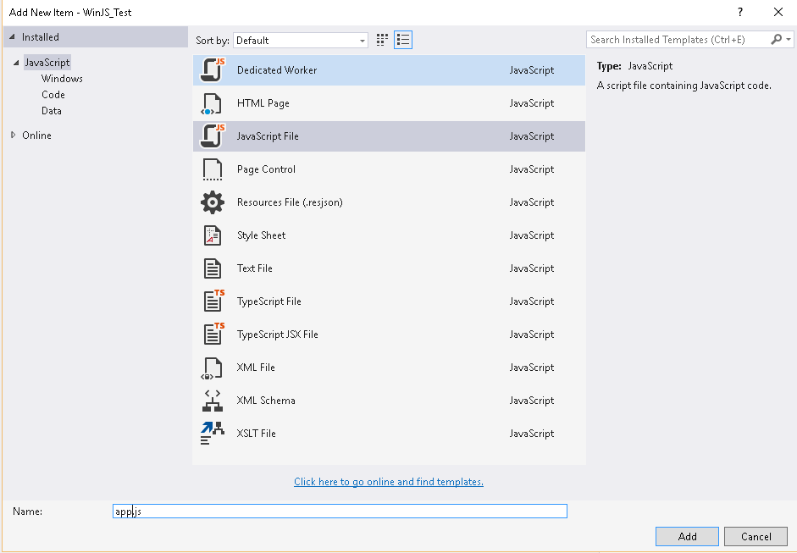Open the Sort by dropdown

[x=301, y=40]
